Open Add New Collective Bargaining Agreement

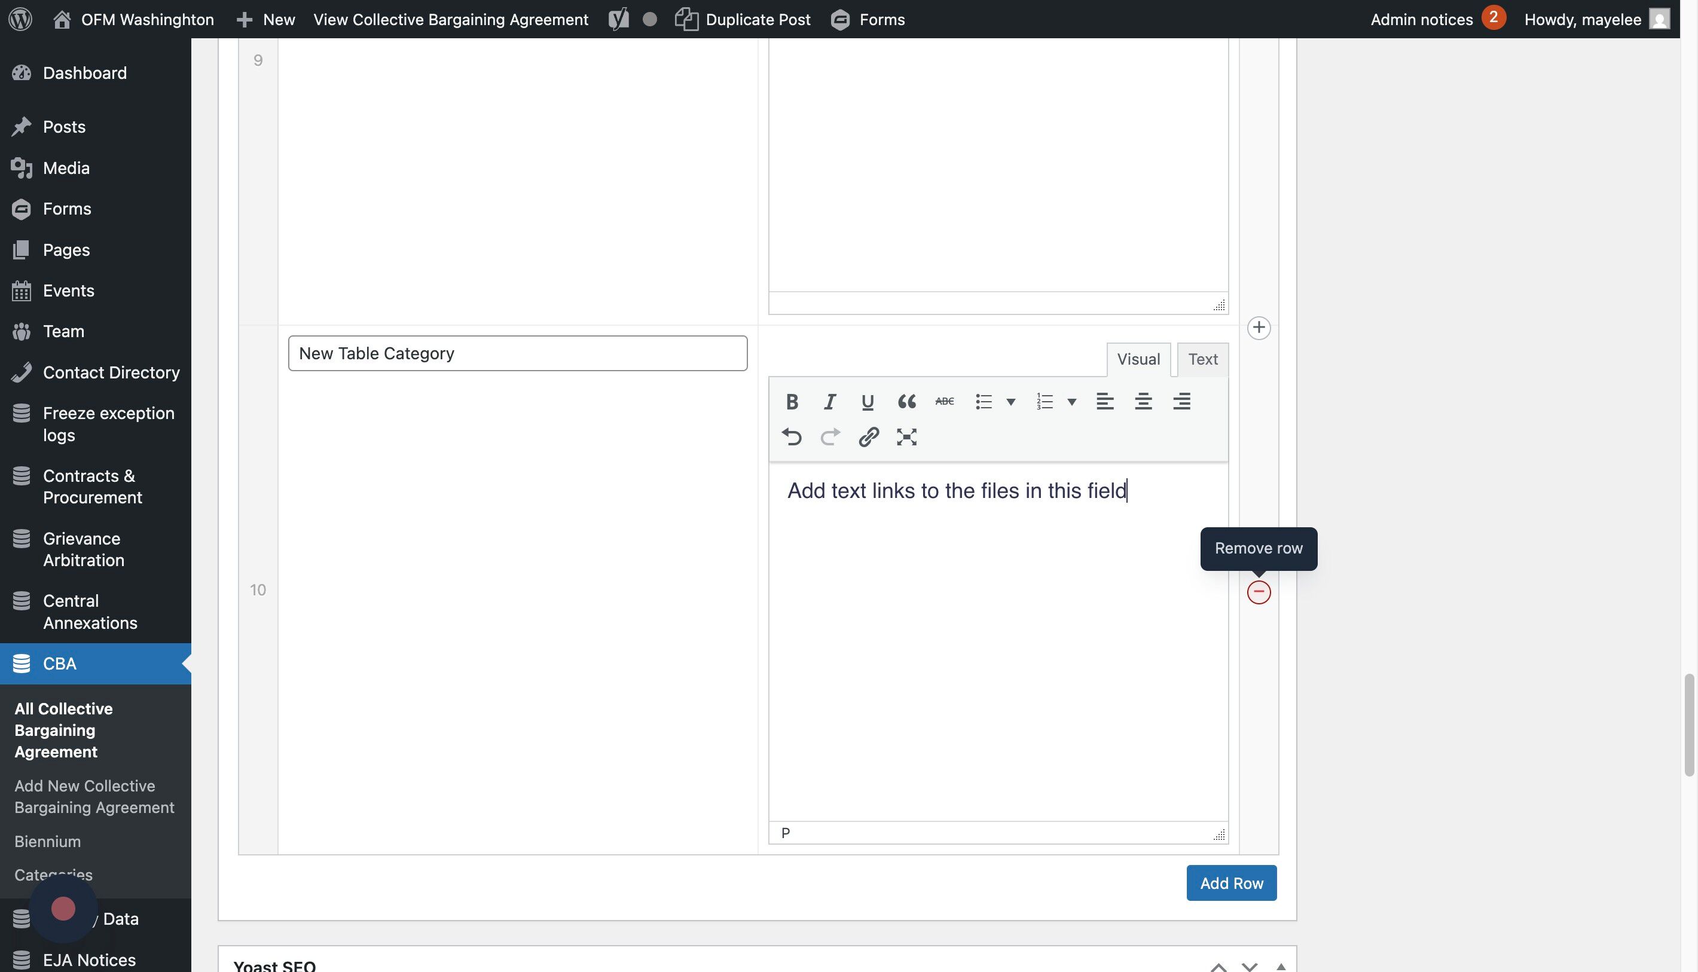[94, 796]
